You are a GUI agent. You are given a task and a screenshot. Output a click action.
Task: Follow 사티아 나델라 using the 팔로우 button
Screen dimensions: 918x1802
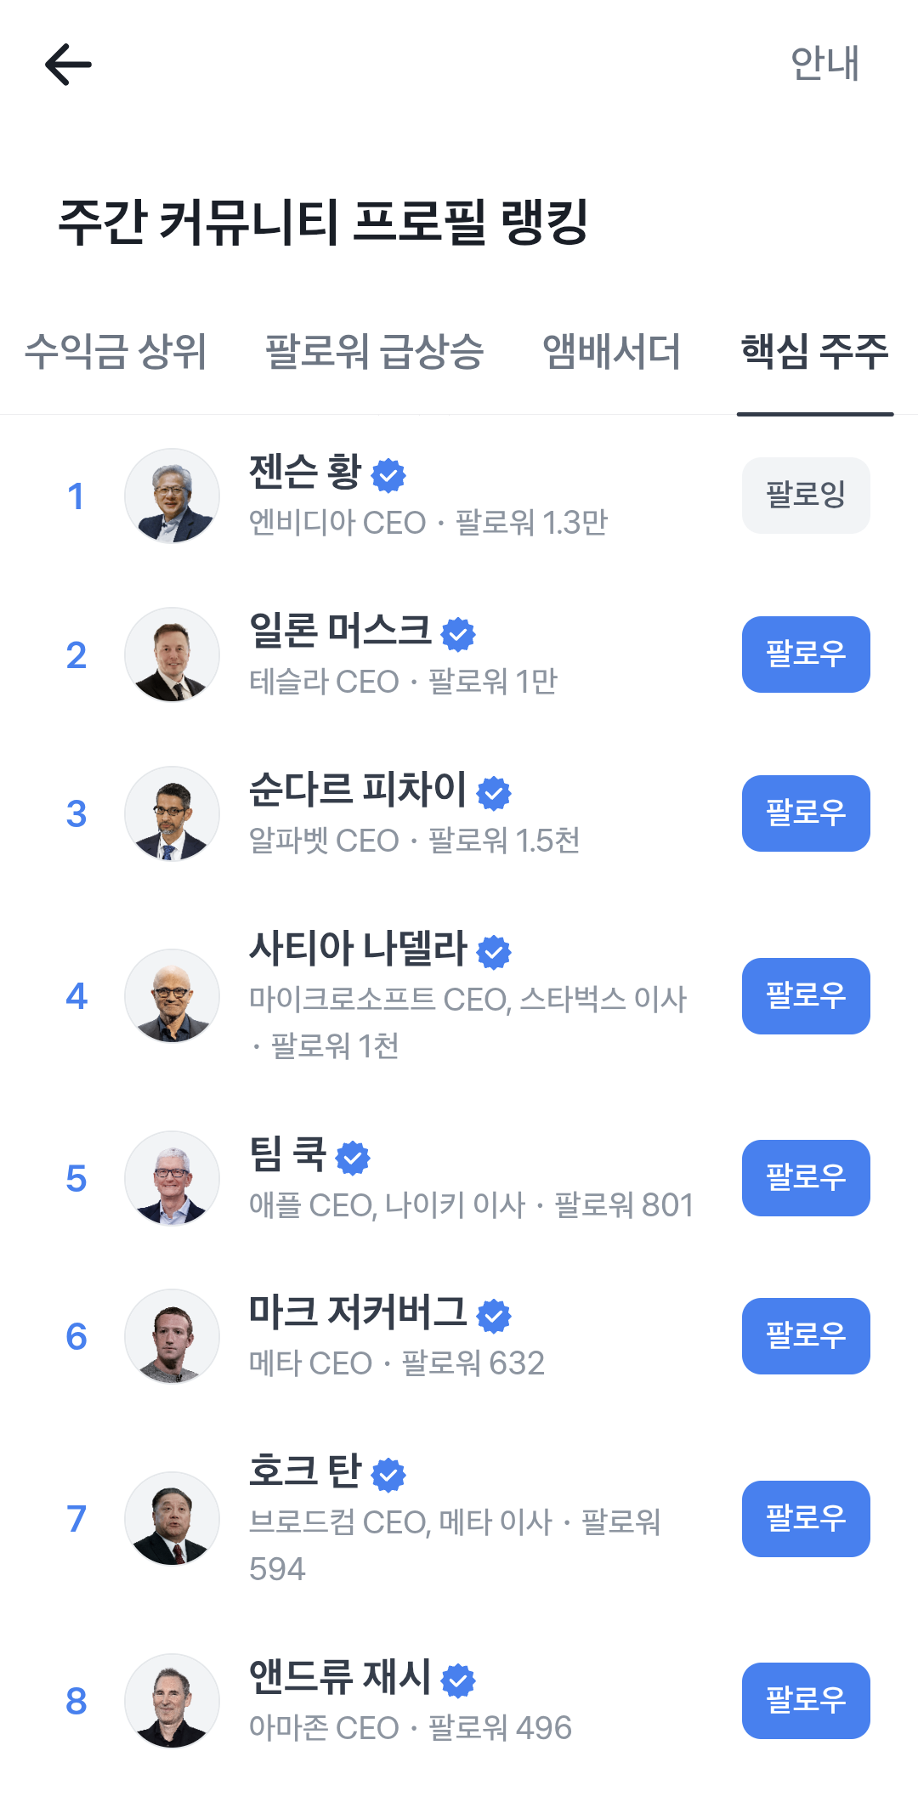(806, 996)
